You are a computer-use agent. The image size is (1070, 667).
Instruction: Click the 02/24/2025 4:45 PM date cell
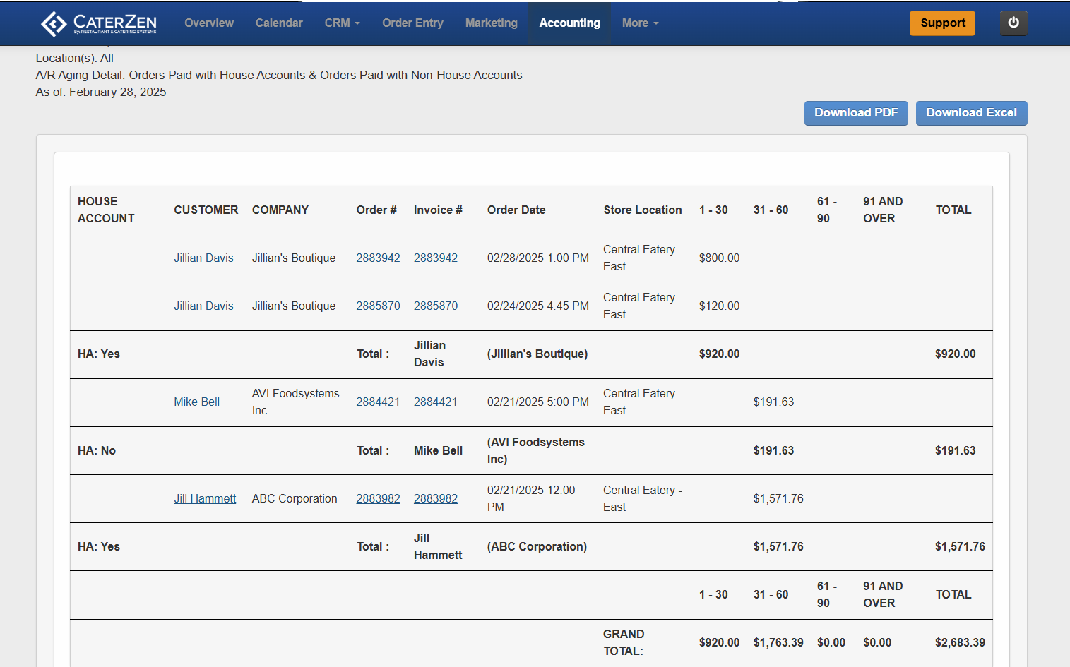(538, 306)
